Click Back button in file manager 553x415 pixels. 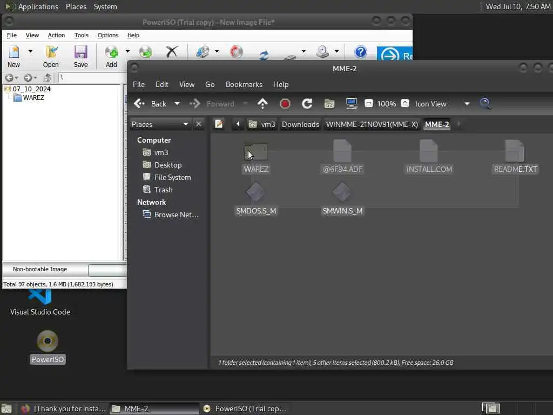[150, 104]
